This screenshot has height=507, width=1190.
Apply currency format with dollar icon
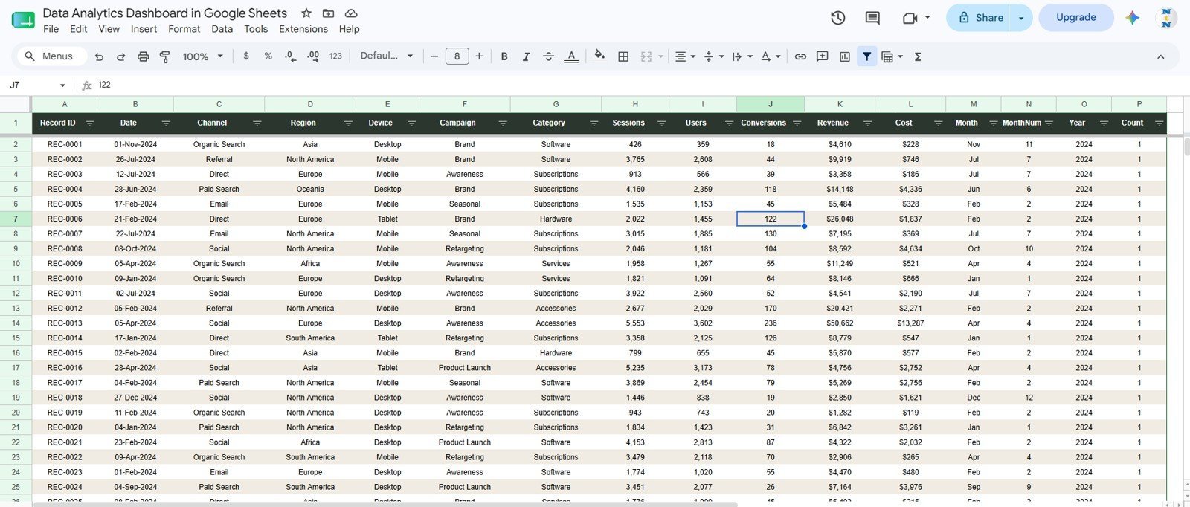click(x=246, y=56)
